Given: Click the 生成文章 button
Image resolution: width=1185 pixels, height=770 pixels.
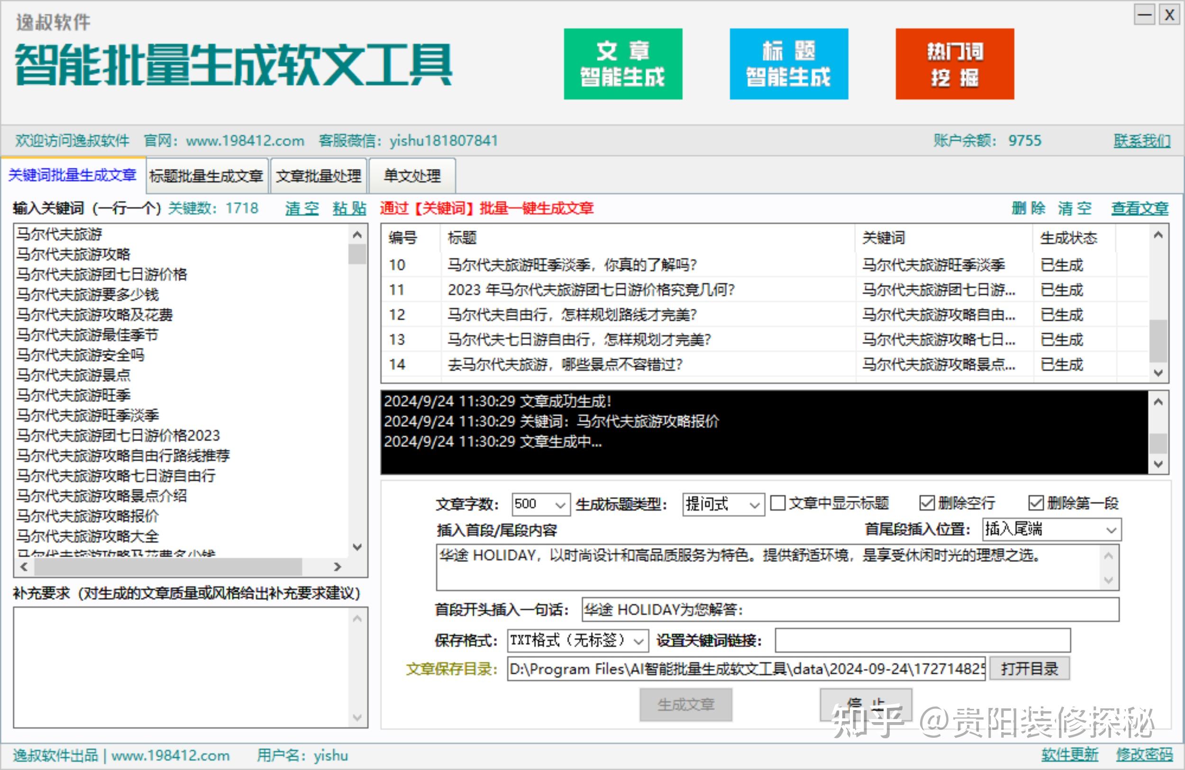Looking at the screenshot, I should [685, 704].
